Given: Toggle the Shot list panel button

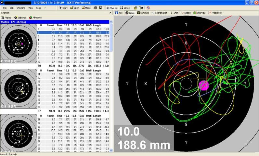Looking at the screenshot, I should tap(112, 8).
